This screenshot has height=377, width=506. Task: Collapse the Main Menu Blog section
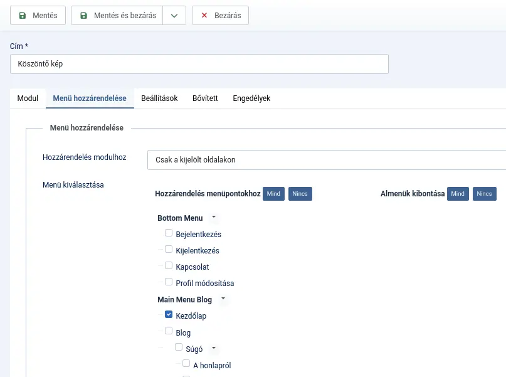(x=223, y=298)
